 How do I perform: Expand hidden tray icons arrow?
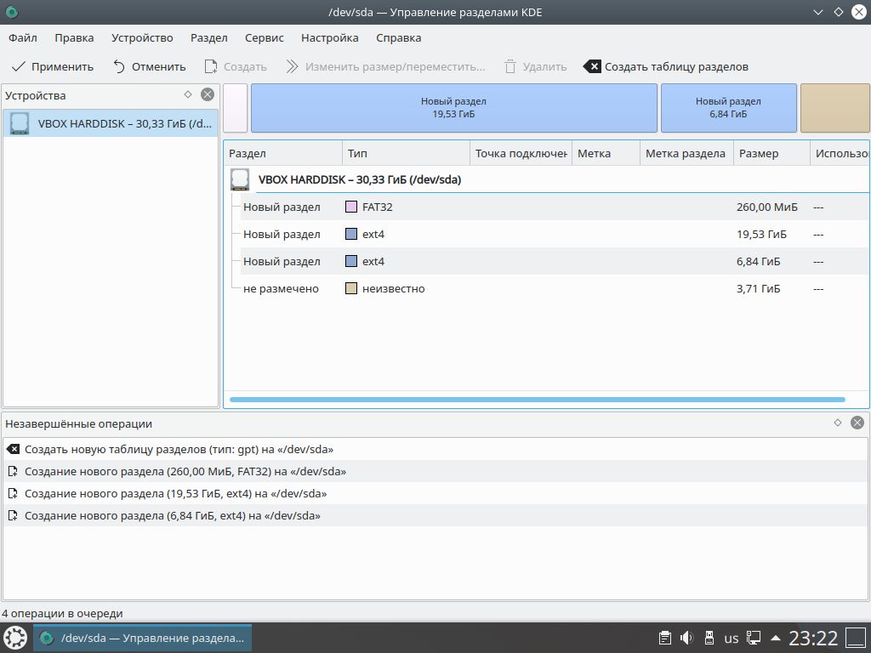pos(776,638)
